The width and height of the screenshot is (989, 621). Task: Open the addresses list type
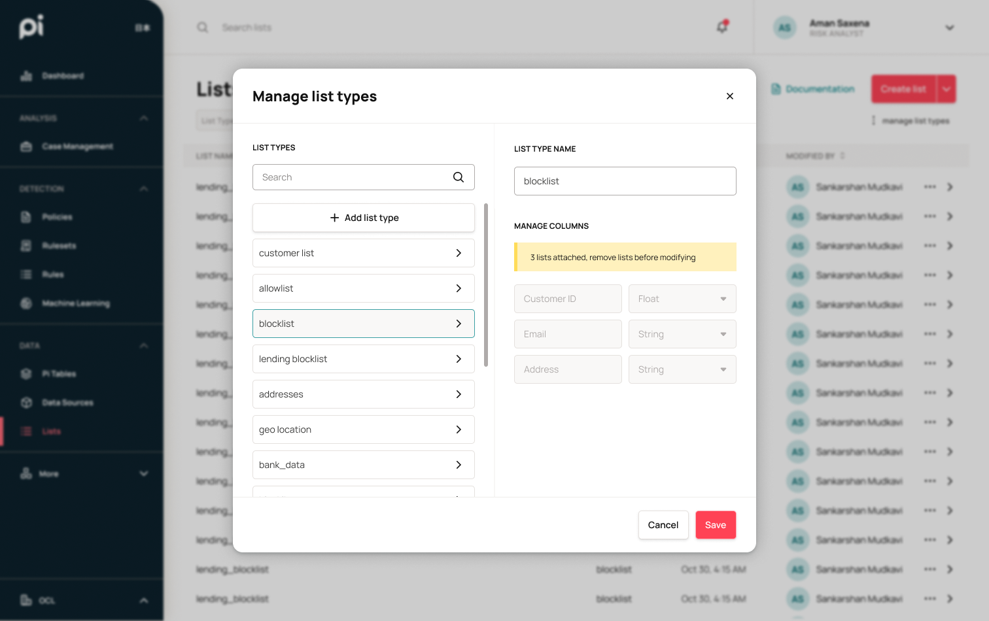(x=364, y=394)
